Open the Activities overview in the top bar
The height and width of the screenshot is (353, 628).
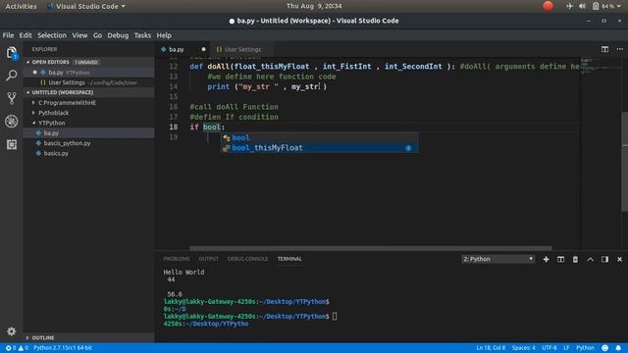[21, 6]
